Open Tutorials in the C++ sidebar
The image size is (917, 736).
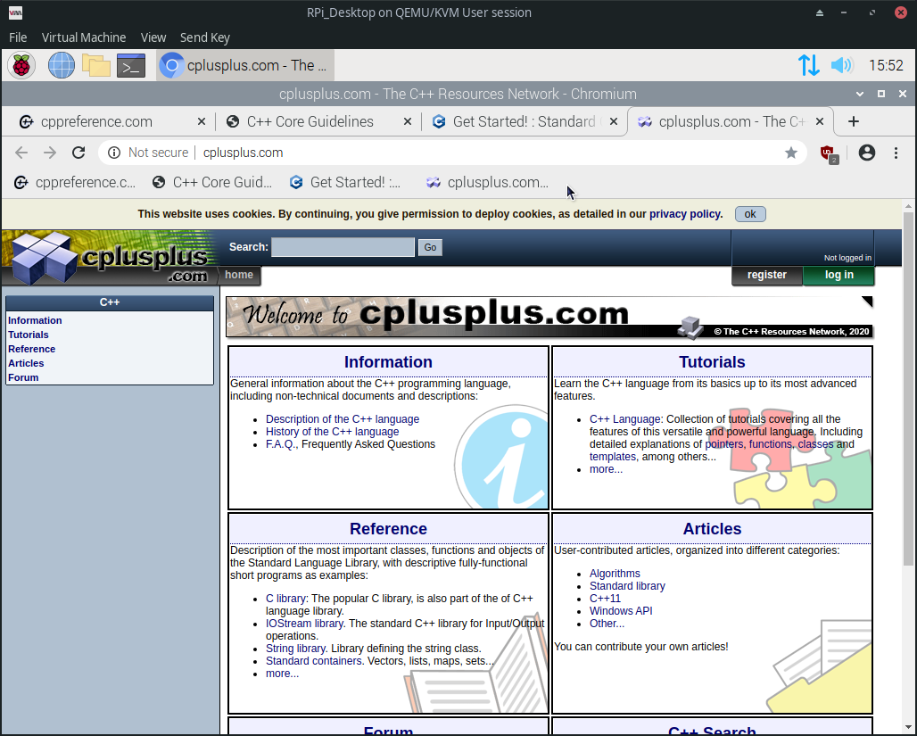click(29, 335)
